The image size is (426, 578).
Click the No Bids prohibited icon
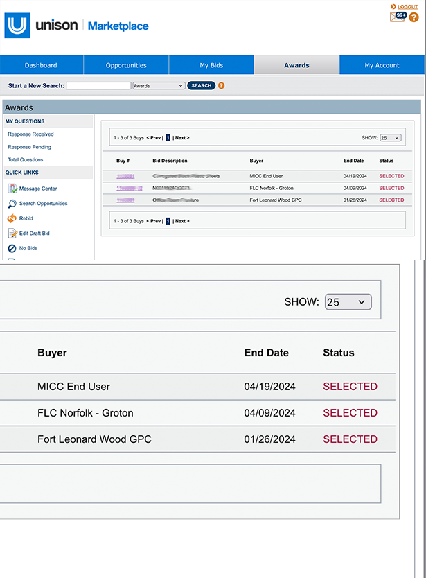12,248
